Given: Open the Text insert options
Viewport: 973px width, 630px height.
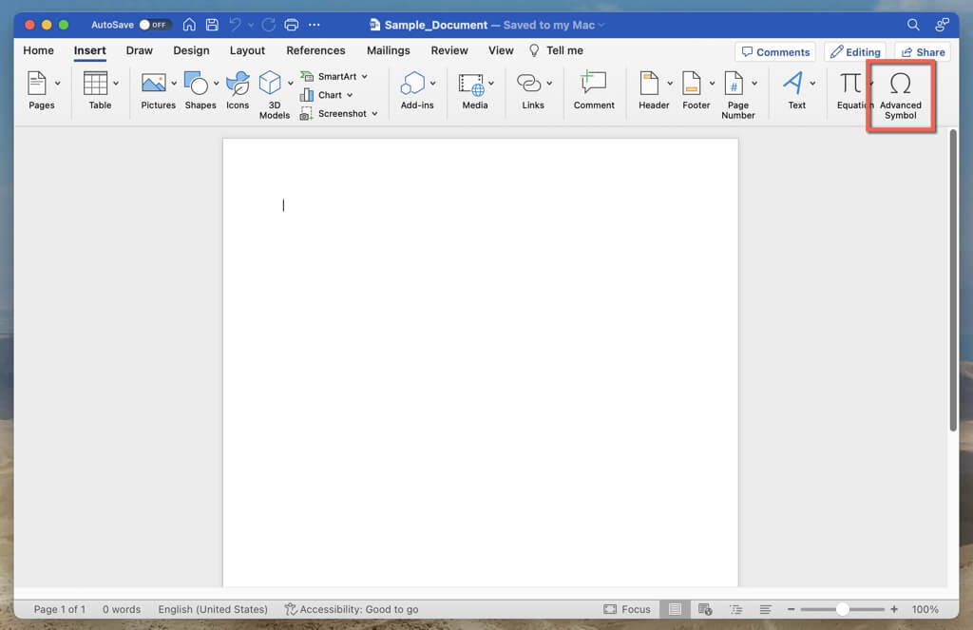Looking at the screenshot, I should [797, 90].
